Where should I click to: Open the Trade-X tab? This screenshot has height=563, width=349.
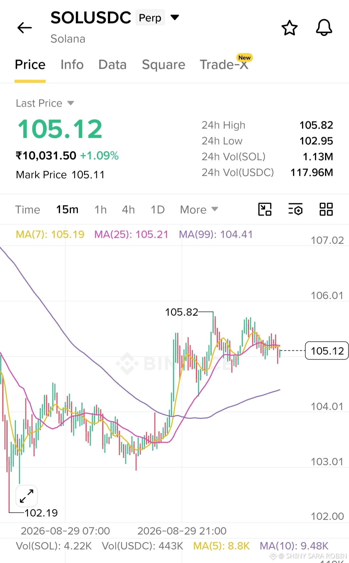(224, 65)
